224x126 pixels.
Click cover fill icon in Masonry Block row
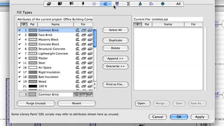(84, 40)
